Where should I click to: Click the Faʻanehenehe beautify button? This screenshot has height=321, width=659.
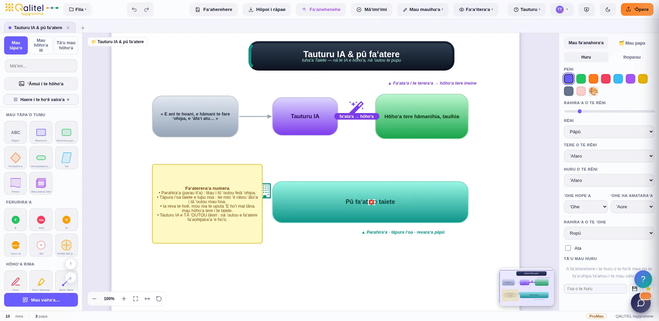pyautogui.click(x=321, y=10)
